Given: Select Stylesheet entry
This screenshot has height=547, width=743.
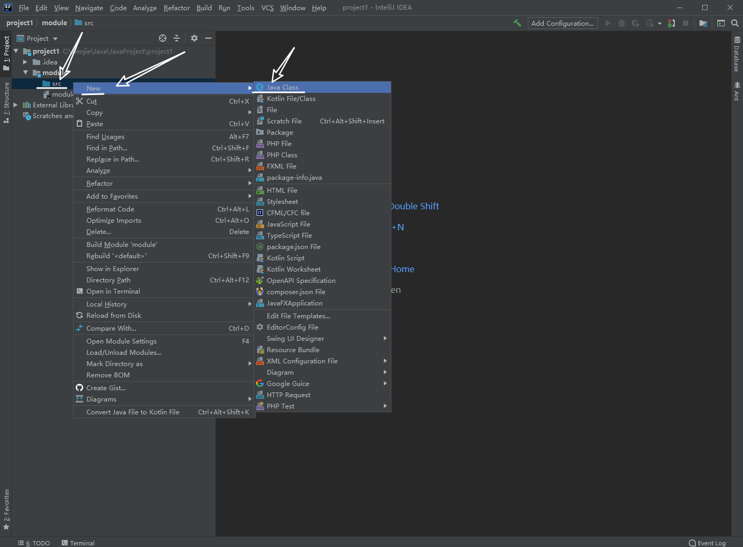Looking at the screenshot, I should (x=322, y=201).
